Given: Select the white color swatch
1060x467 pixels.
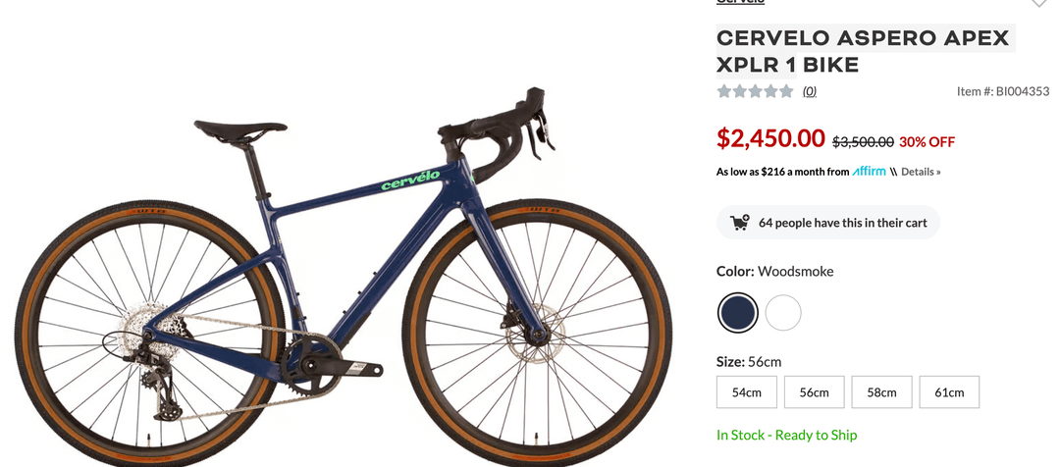Looking at the screenshot, I should [x=783, y=313].
